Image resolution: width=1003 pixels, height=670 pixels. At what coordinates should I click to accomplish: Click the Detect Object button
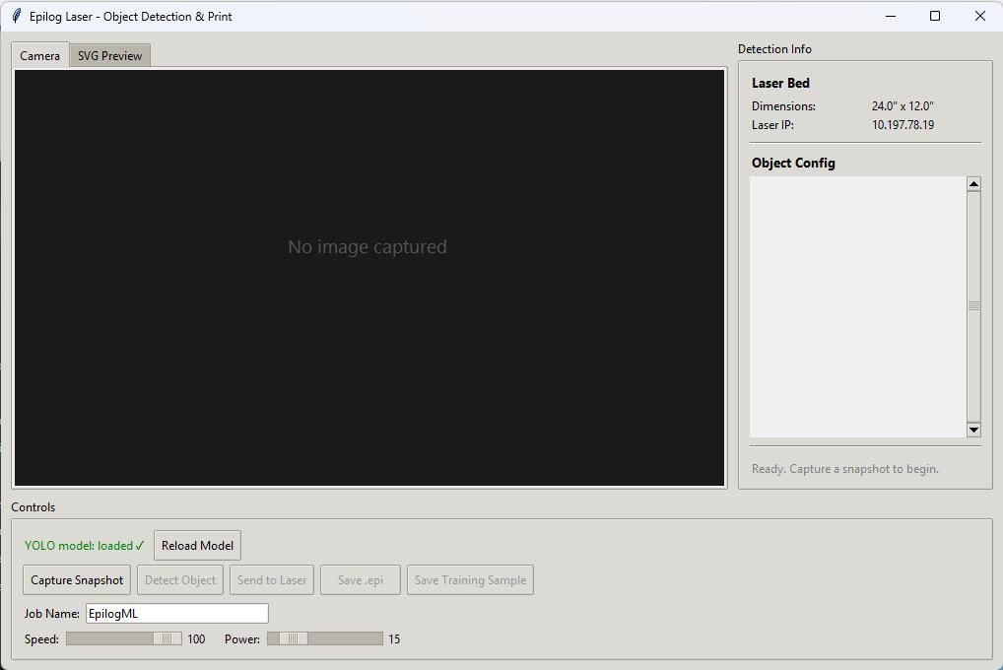tap(179, 579)
